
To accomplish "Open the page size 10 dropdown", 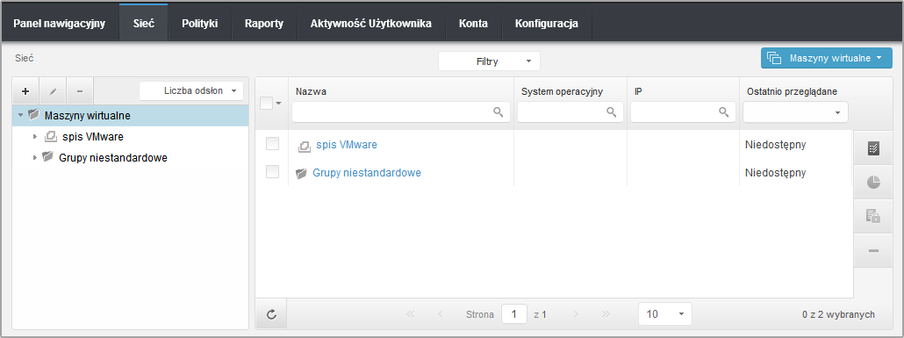I will [x=664, y=314].
